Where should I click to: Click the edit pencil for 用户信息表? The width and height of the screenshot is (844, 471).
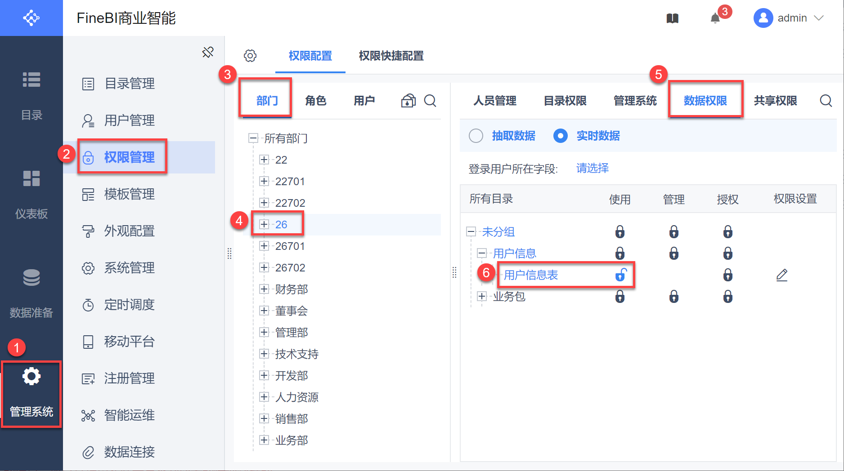782,275
